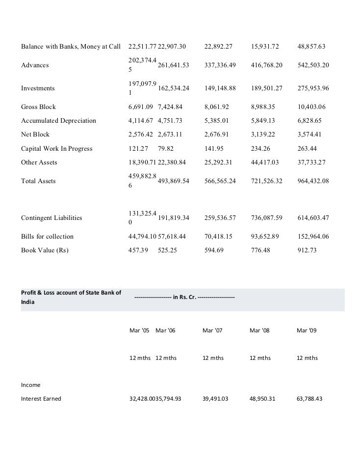The image size is (357, 463).
Task: Click 'Total Assets' row label
Action: (38, 181)
